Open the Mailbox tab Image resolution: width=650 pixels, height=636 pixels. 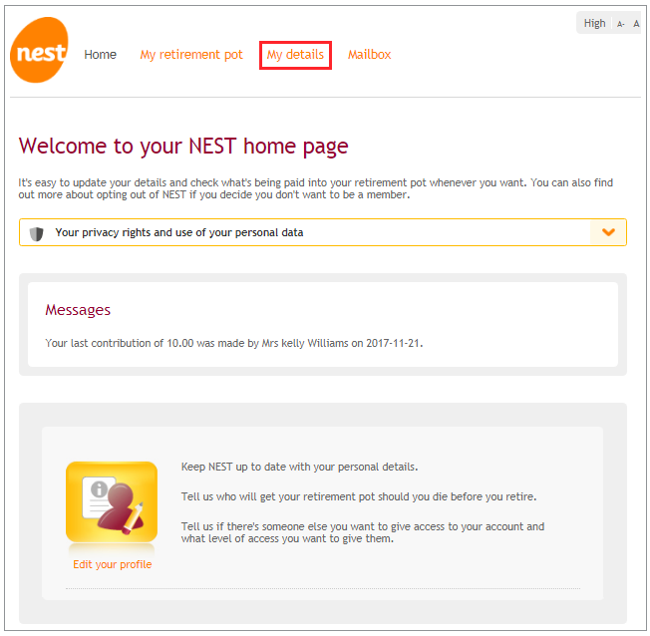coord(369,54)
